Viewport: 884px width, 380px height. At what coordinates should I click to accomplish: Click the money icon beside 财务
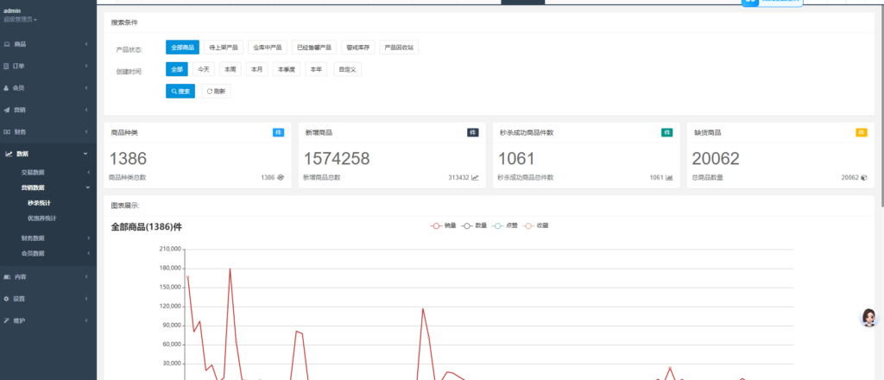point(7,132)
